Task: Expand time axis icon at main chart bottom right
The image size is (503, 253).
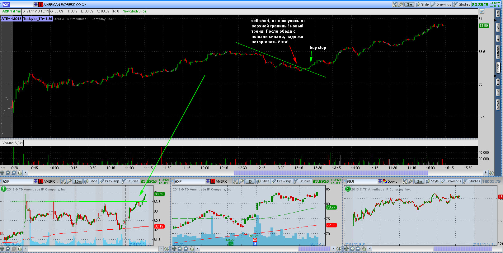Action: click(491, 173)
